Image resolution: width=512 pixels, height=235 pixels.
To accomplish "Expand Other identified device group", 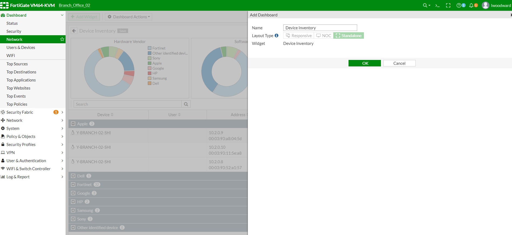I will [x=73, y=227].
